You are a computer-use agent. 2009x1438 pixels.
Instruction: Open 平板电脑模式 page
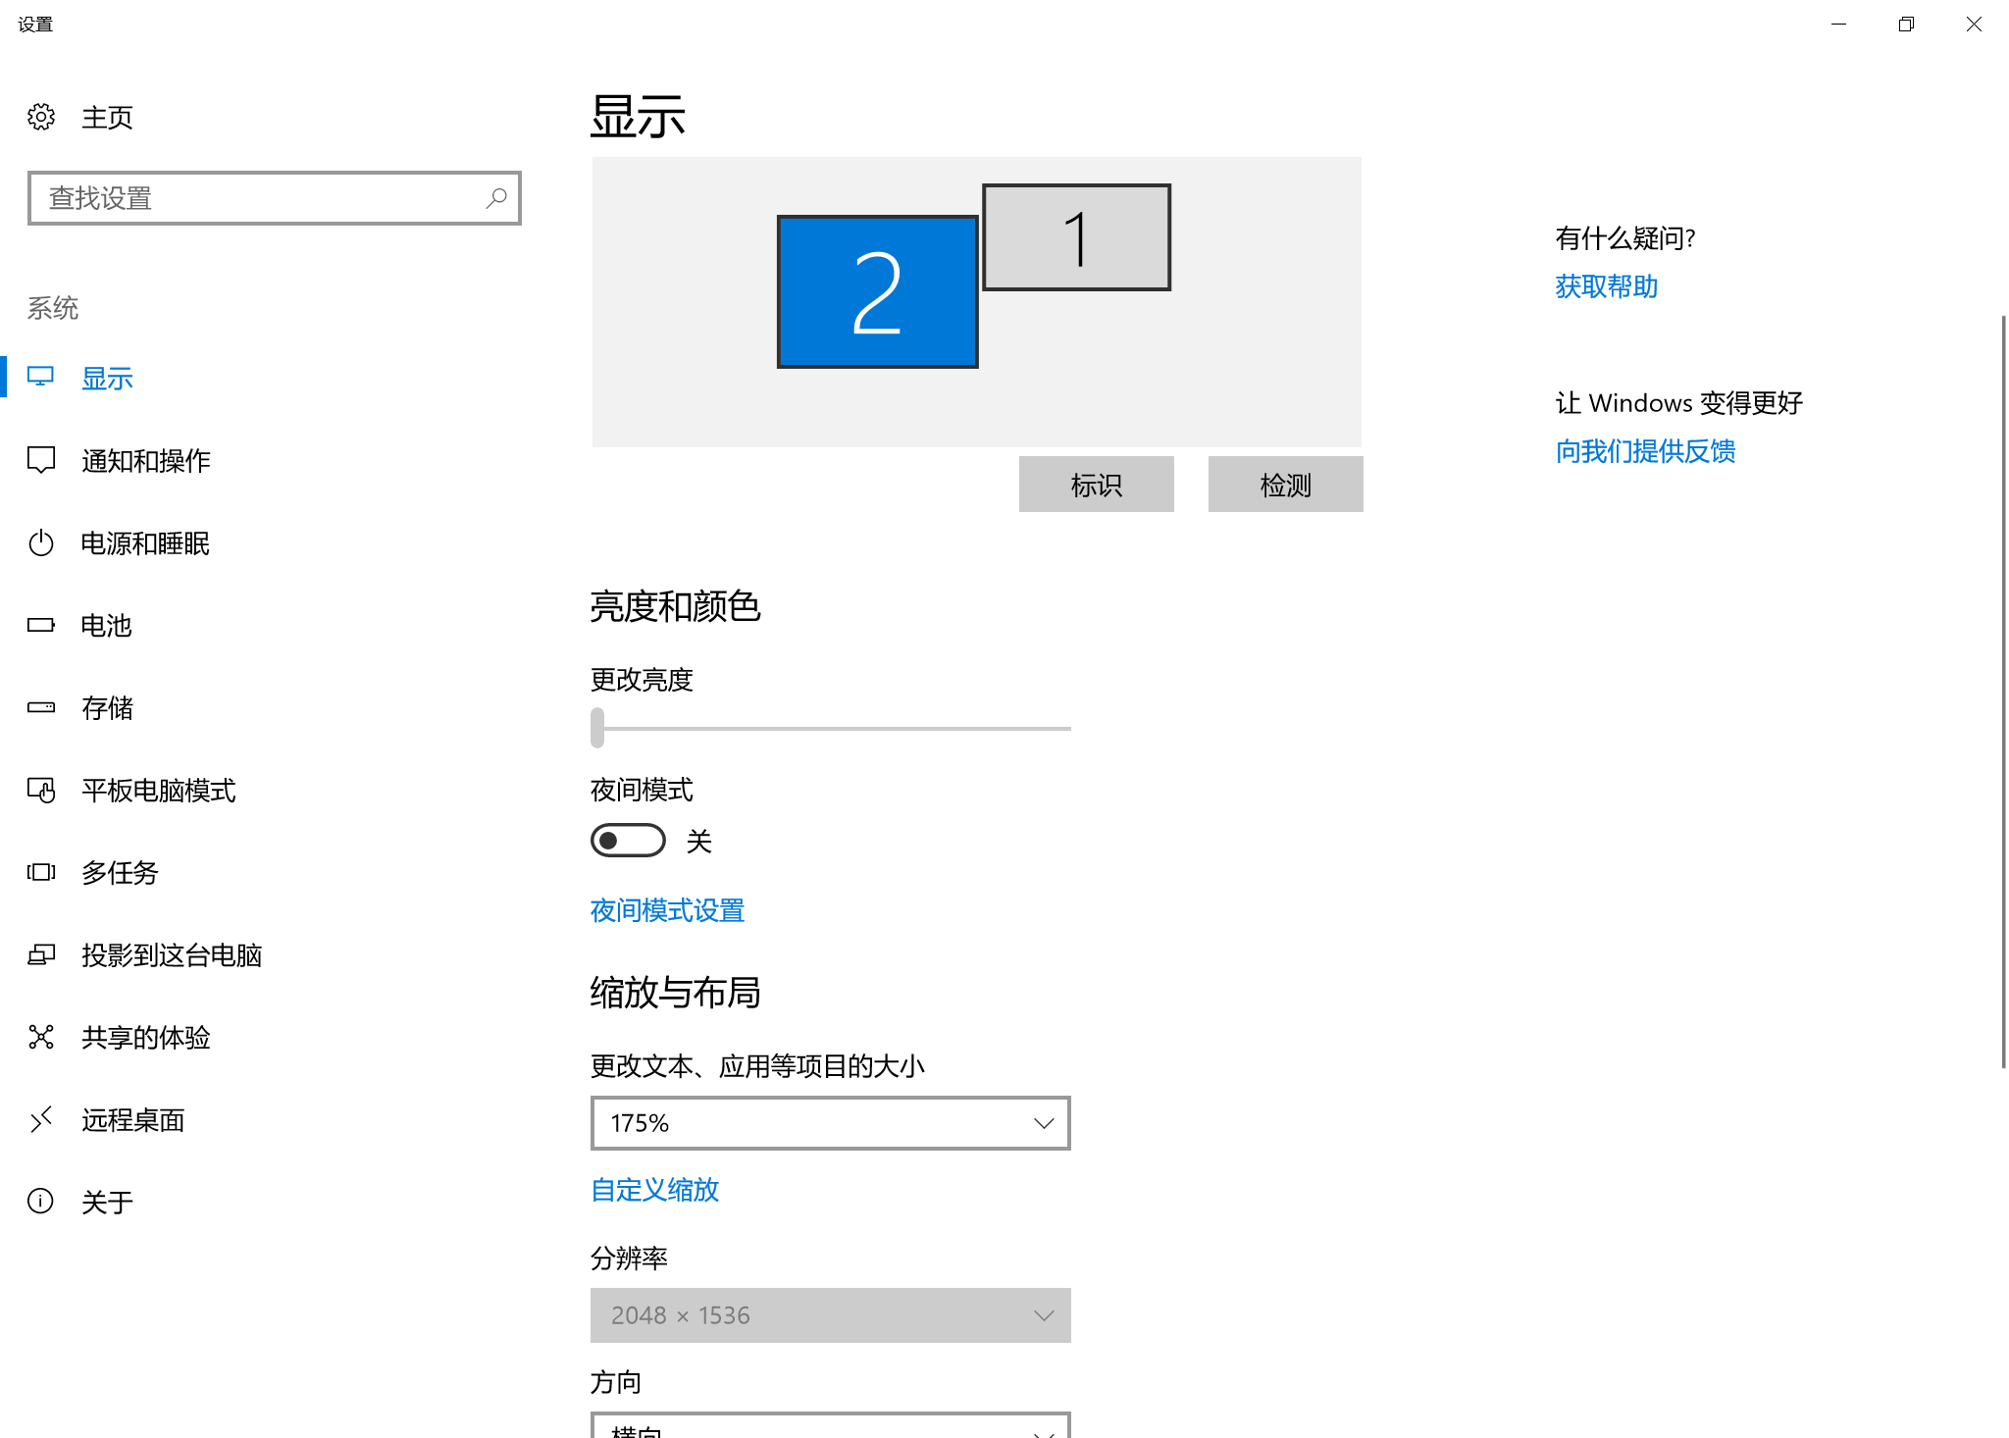click(x=159, y=791)
